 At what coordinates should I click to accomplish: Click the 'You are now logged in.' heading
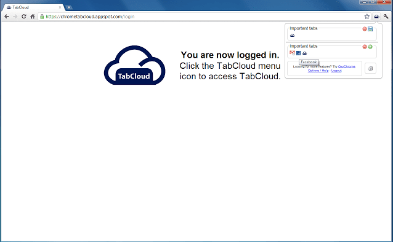pyautogui.click(x=230, y=55)
